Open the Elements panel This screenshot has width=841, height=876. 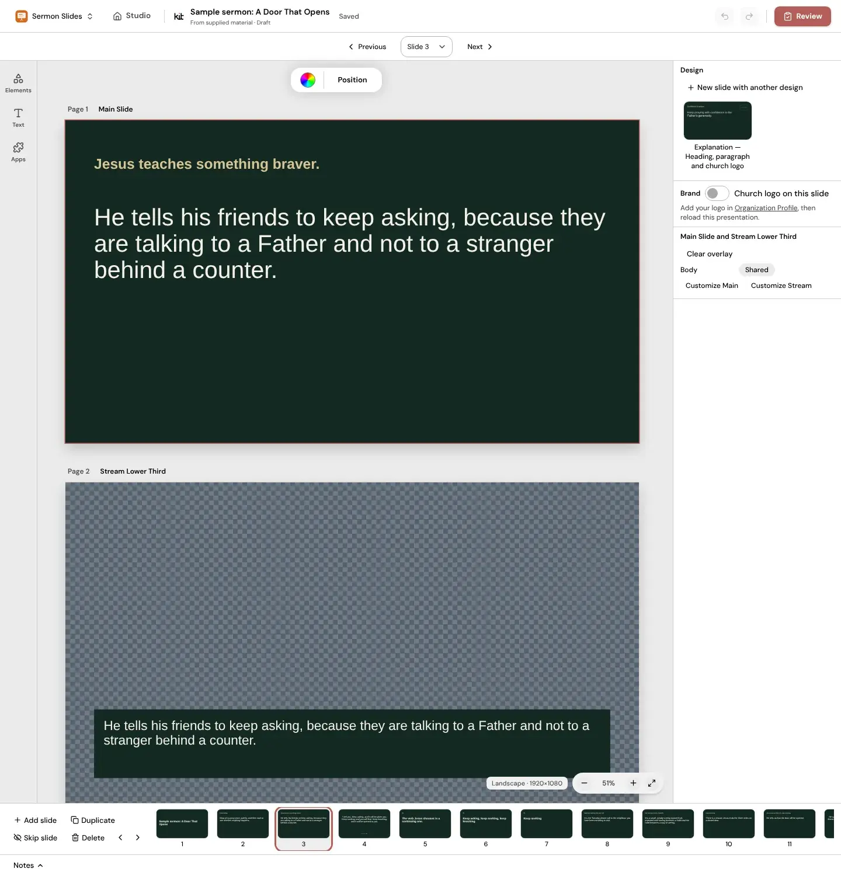[x=18, y=83]
